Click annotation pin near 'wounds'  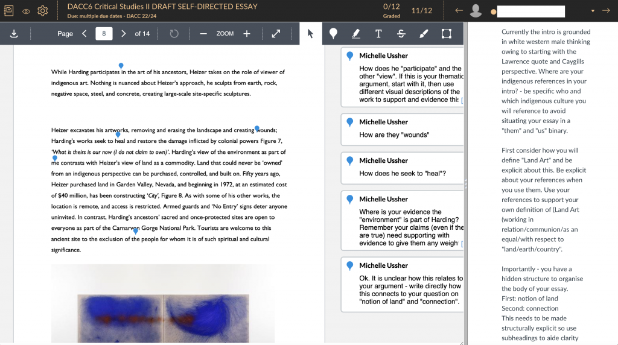pos(257,128)
